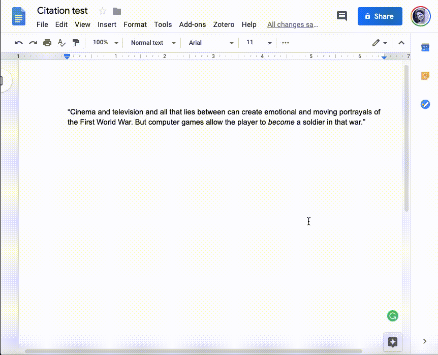Open the Insert menu

107,24
